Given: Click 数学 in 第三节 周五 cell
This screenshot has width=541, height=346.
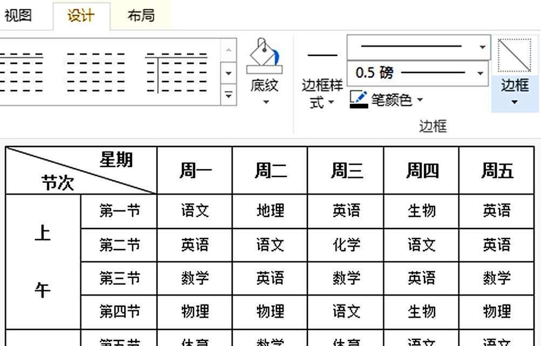Looking at the screenshot, I should click(x=497, y=278).
